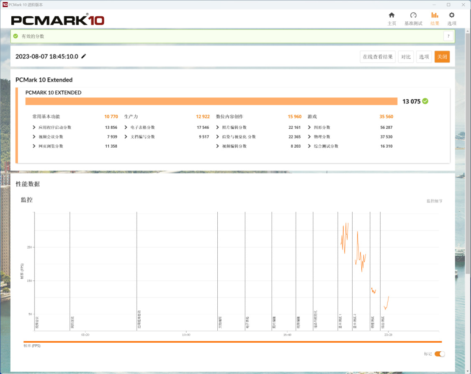Click the 生产力 score 12 922
This screenshot has width=471, height=374.
[203, 116]
